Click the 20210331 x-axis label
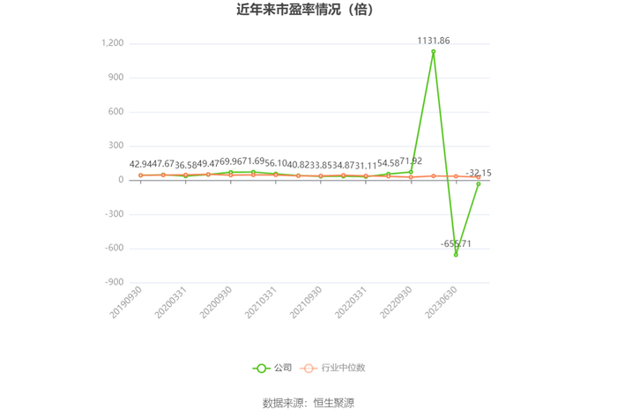 pyautogui.click(x=261, y=302)
